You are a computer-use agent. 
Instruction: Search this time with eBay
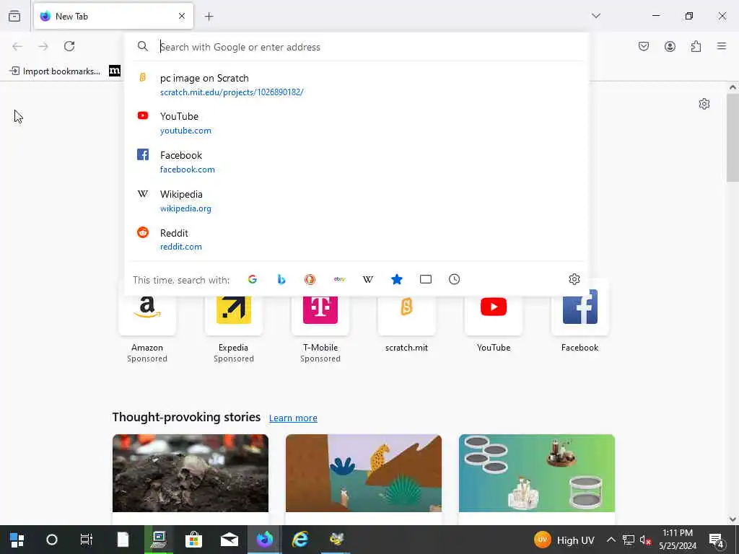pos(339,279)
